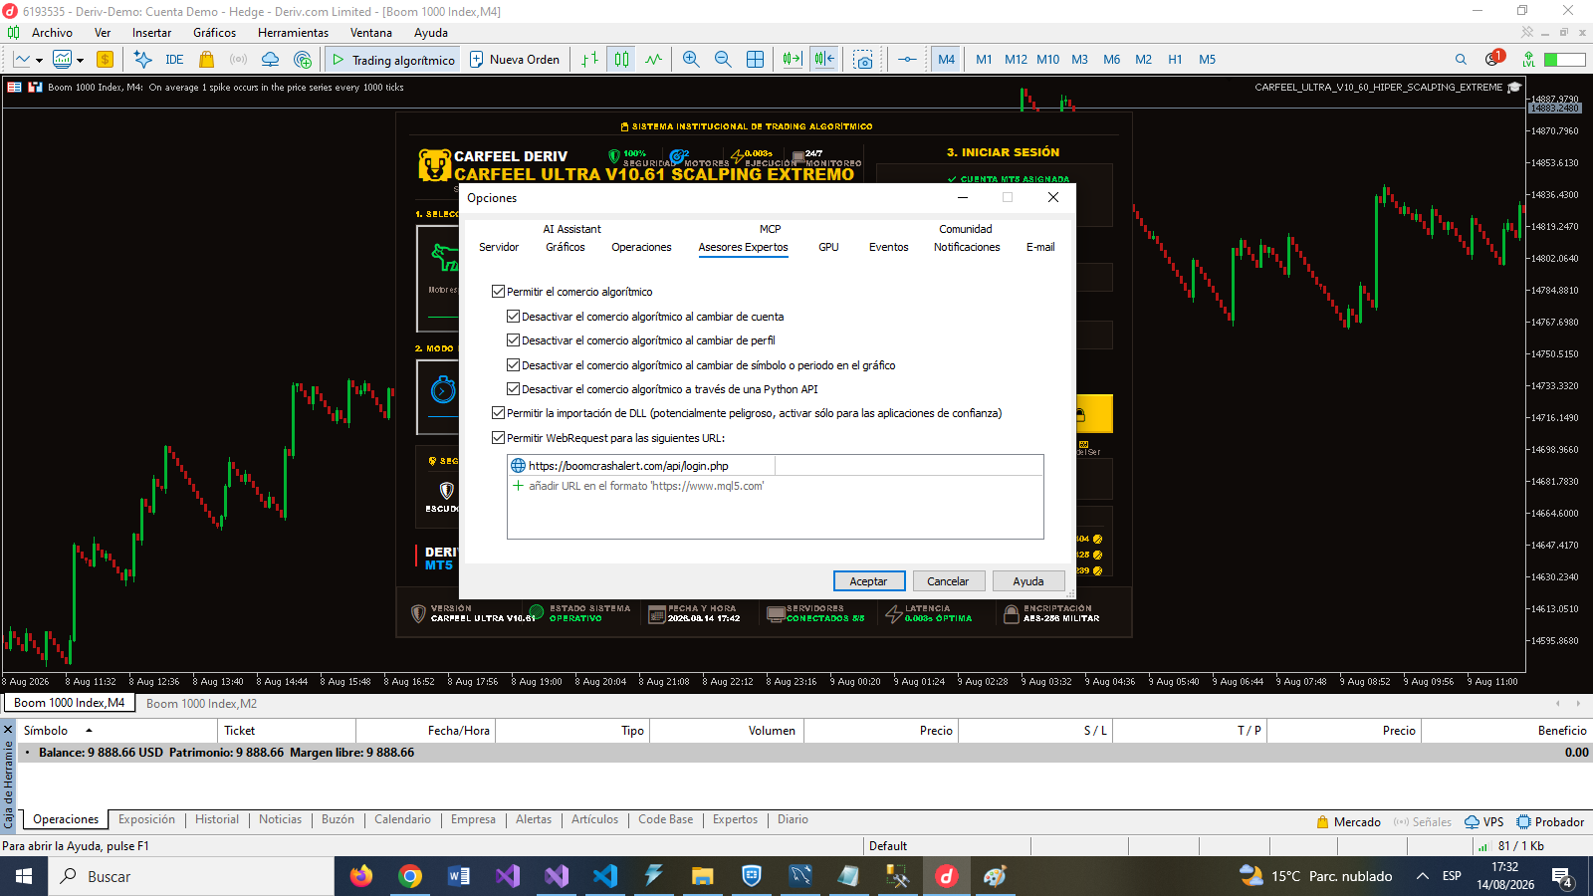This screenshot has width=1593, height=896.
Task: Toggle chart auto scroll icon
Action: click(x=793, y=60)
